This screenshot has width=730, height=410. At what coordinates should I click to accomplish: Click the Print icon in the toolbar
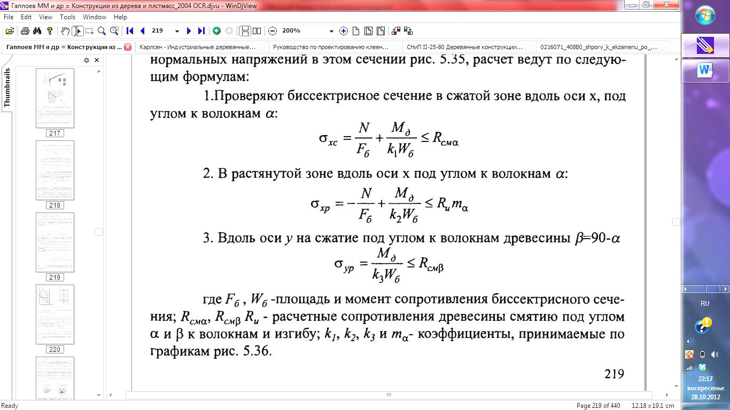coord(25,31)
